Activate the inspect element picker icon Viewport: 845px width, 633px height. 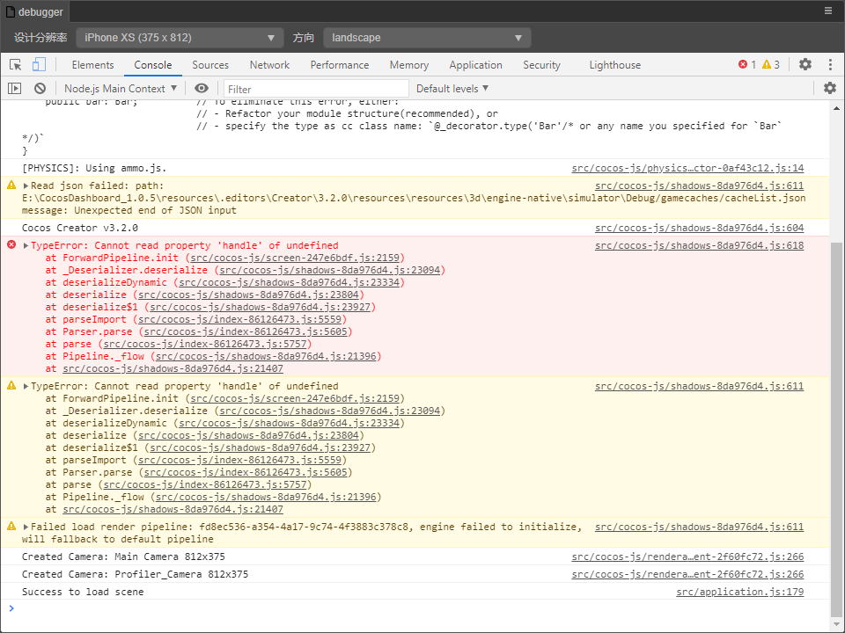[16, 64]
